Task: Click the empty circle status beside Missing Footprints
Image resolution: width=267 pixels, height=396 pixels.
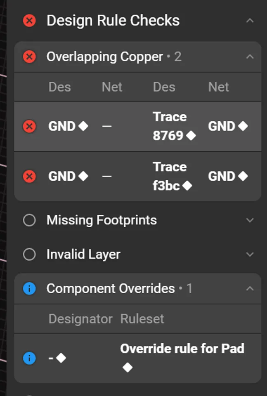Action: pos(29,220)
